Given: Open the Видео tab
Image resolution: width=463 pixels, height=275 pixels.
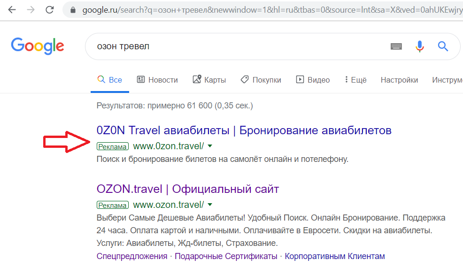Looking at the screenshot, I should coord(313,80).
